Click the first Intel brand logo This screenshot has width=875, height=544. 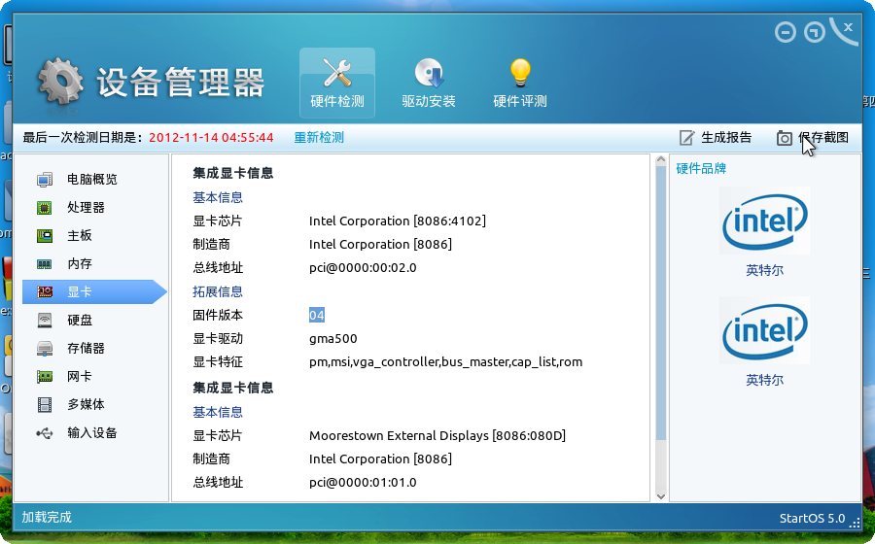coord(764,221)
